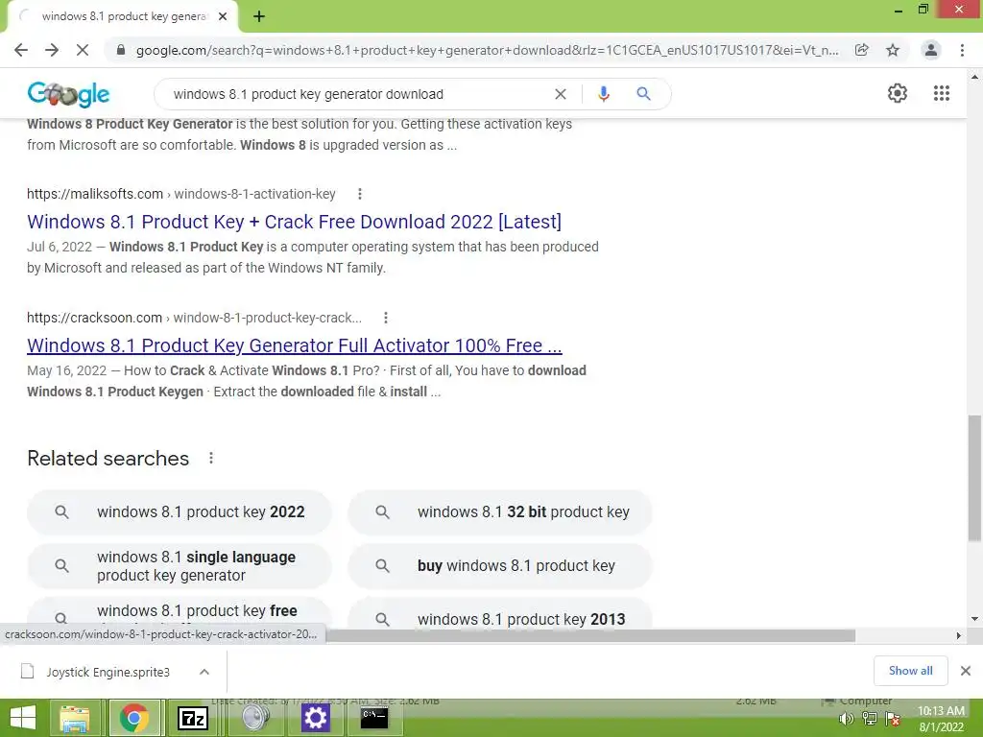Click the cracksoon.com URL breadcrumb
983x737 pixels.
coord(194,318)
